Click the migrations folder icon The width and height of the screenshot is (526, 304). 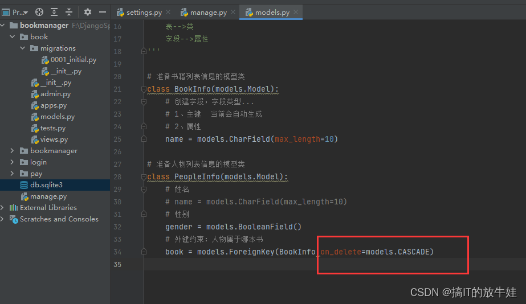(x=34, y=48)
